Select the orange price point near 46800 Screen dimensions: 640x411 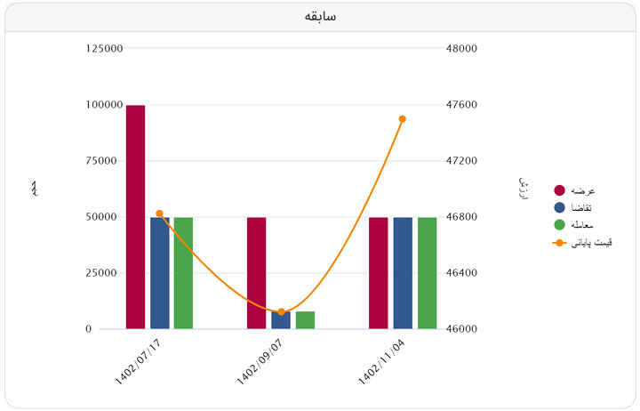tap(160, 214)
